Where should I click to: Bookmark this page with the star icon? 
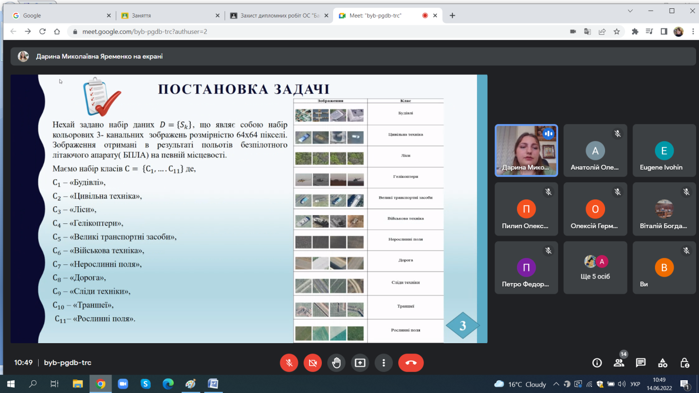(617, 31)
